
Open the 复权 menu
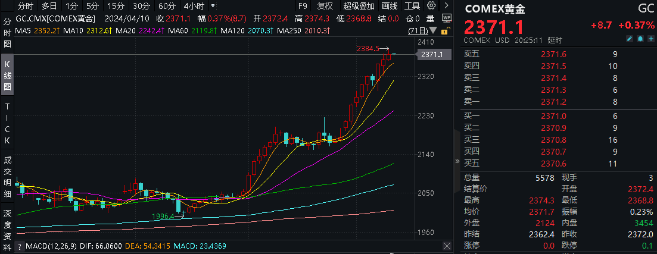click(x=325, y=6)
